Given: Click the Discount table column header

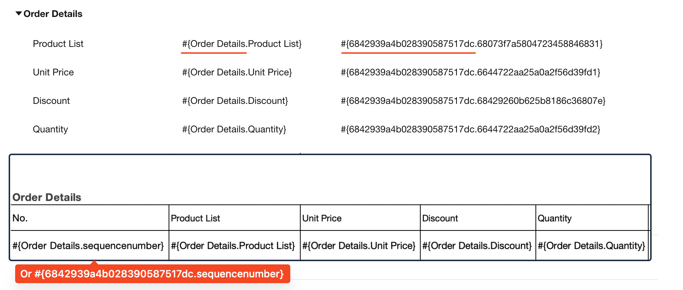Looking at the screenshot, I should click(x=440, y=218).
